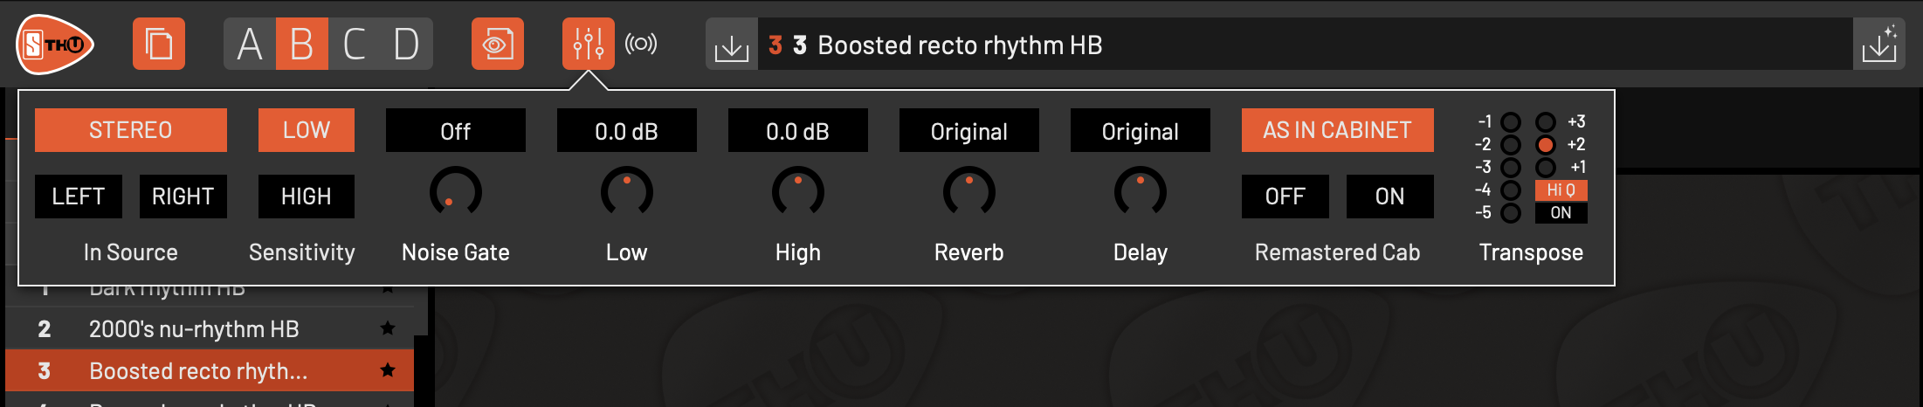Toggle the Hi Q transpose mode

pyautogui.click(x=1561, y=190)
